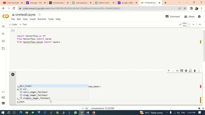Viewport: 205px width, 115px height.
Task: Star the Untitled0.ipynb notebook
Action: (x=39, y=15)
